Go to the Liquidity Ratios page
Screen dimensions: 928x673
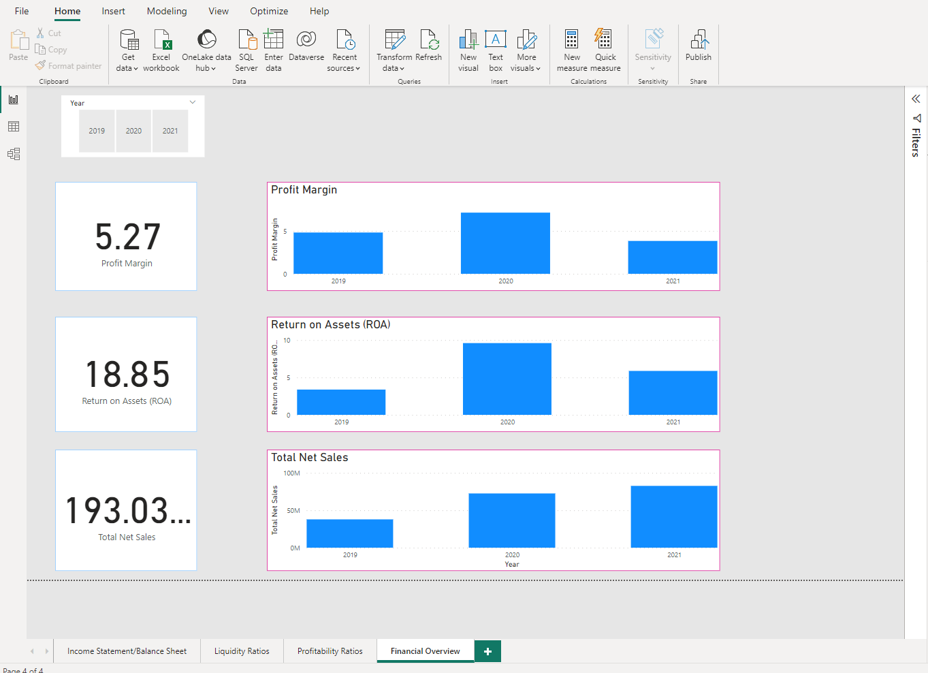[x=242, y=651]
